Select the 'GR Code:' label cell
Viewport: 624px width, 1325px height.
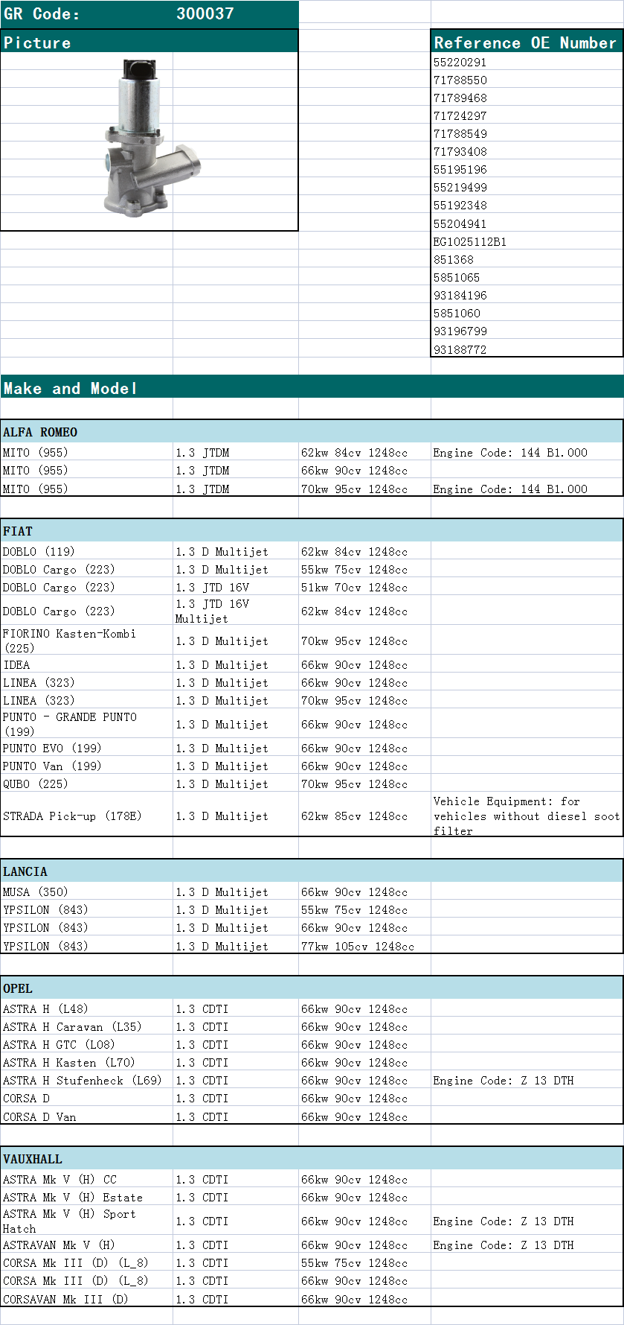(x=86, y=14)
